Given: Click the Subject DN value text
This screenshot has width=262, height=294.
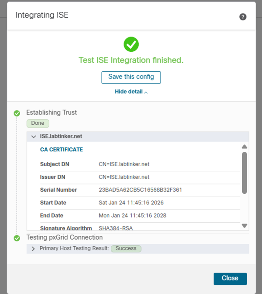Looking at the screenshot, I should click(124, 164).
